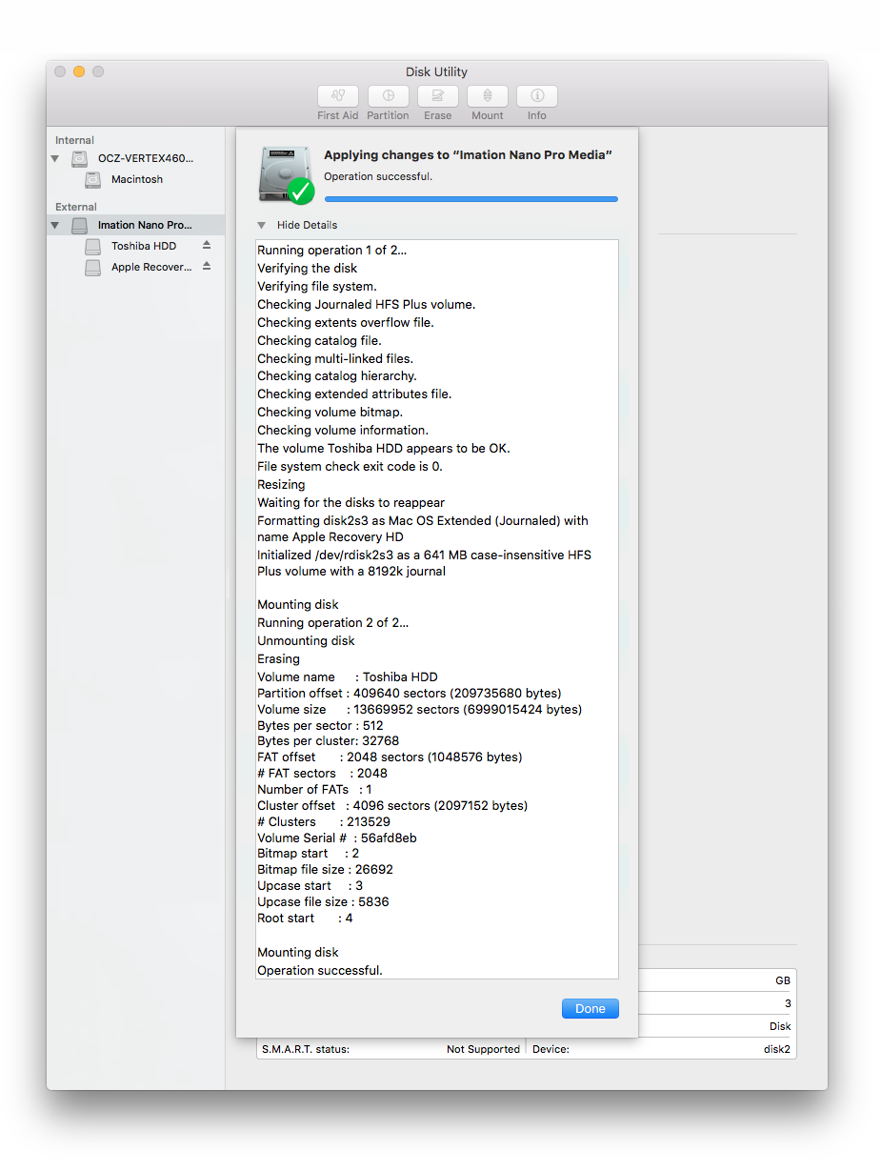The image size is (881, 1171).
Task: Click the "disk2" device value
Action: tap(776, 1049)
